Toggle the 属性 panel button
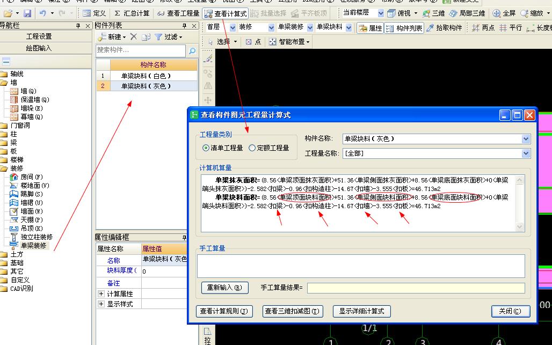The image size is (552, 345). click(371, 28)
